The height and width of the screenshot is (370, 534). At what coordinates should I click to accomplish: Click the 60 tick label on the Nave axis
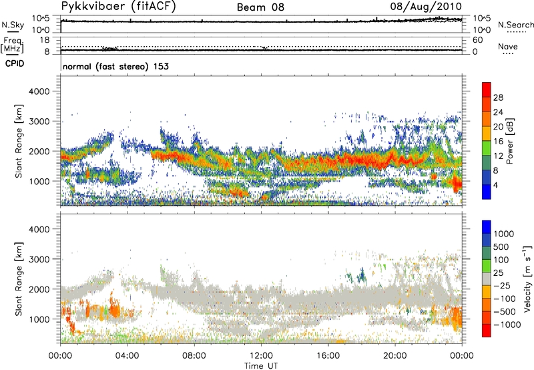(477, 40)
